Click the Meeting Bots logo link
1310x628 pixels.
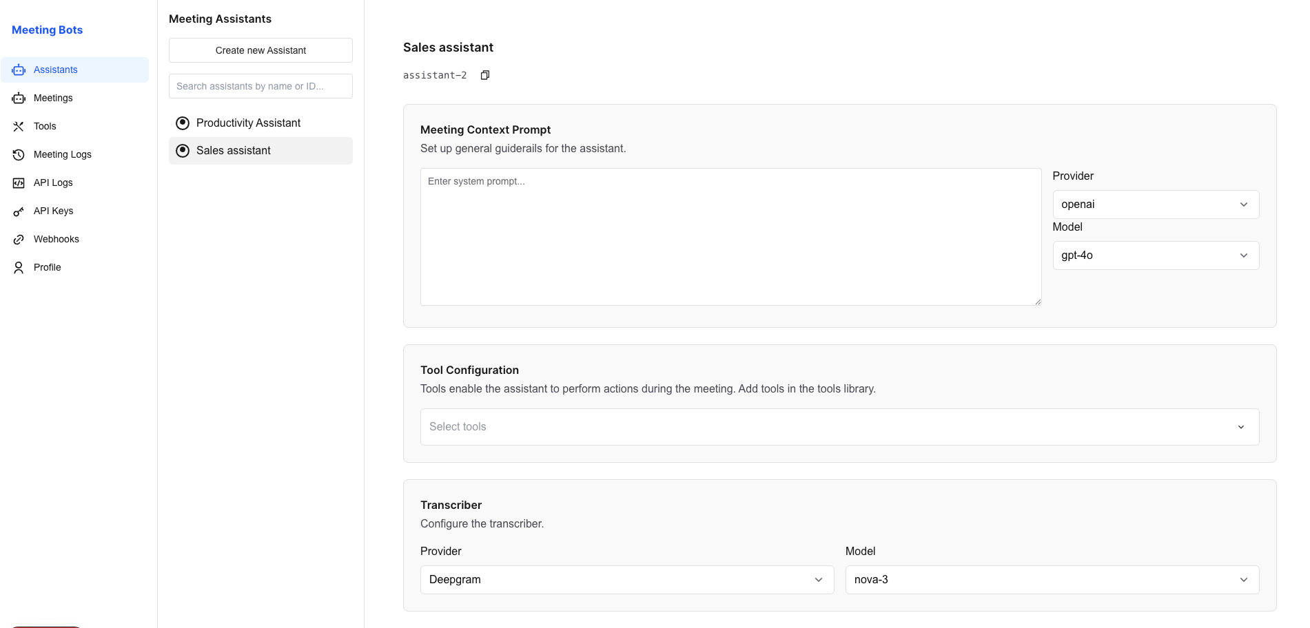click(48, 30)
